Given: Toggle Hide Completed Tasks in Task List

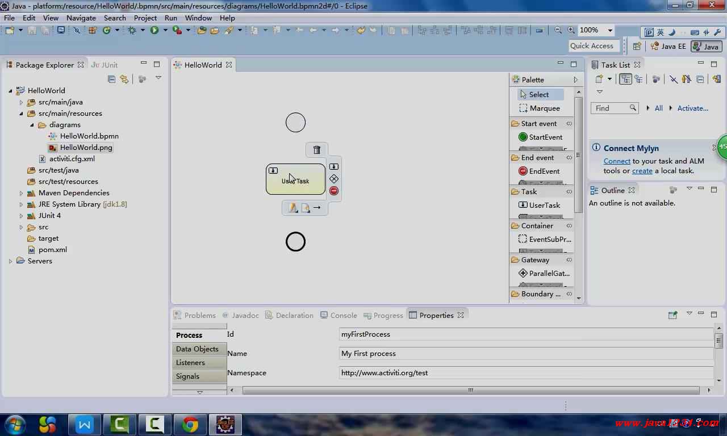Looking at the screenshot, I should tap(674, 79).
